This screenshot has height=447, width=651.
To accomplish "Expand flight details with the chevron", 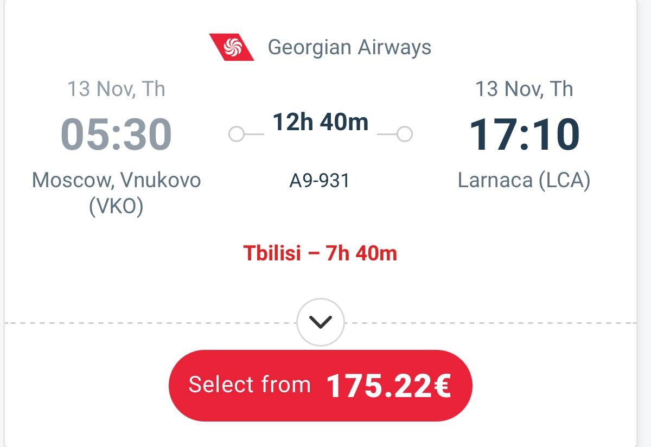I will pyautogui.click(x=321, y=322).
